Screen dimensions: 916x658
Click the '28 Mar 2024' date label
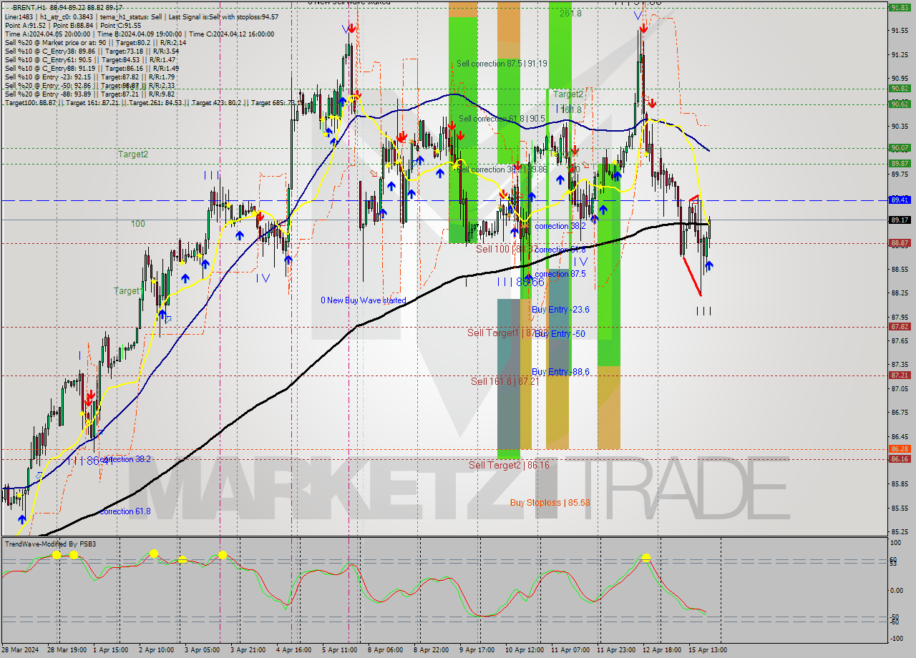pos(21,649)
